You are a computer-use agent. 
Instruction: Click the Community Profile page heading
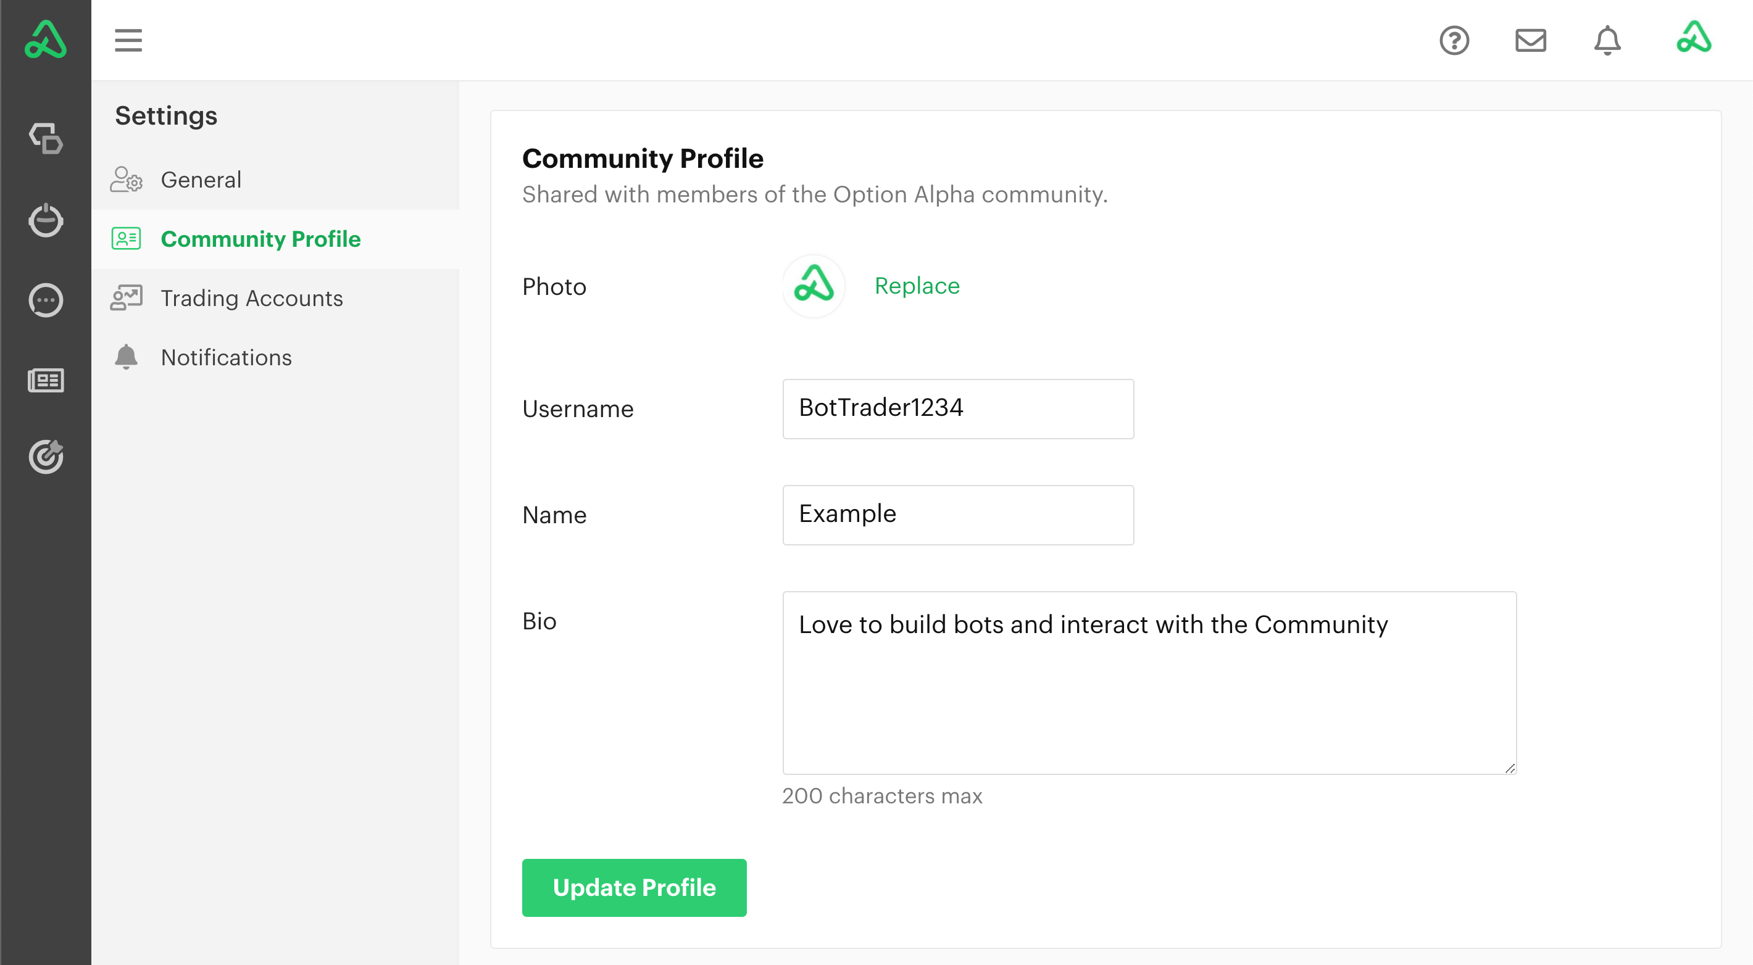pos(643,158)
